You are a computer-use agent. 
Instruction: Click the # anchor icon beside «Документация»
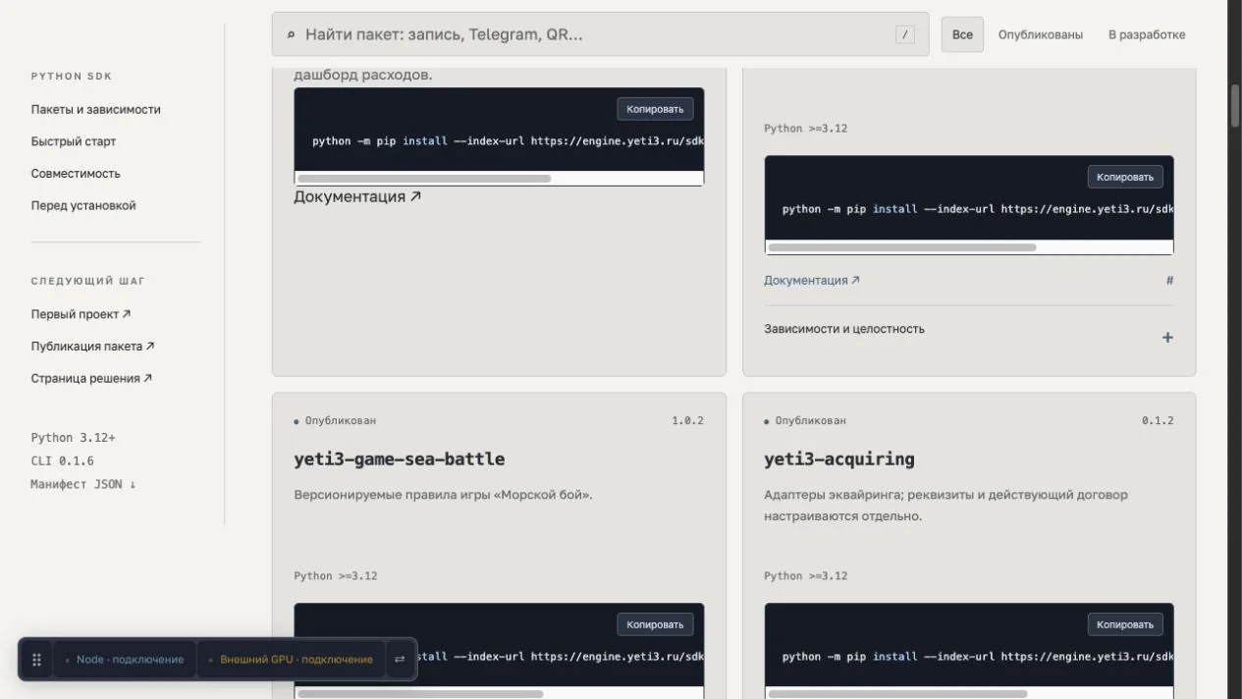[x=1169, y=281]
